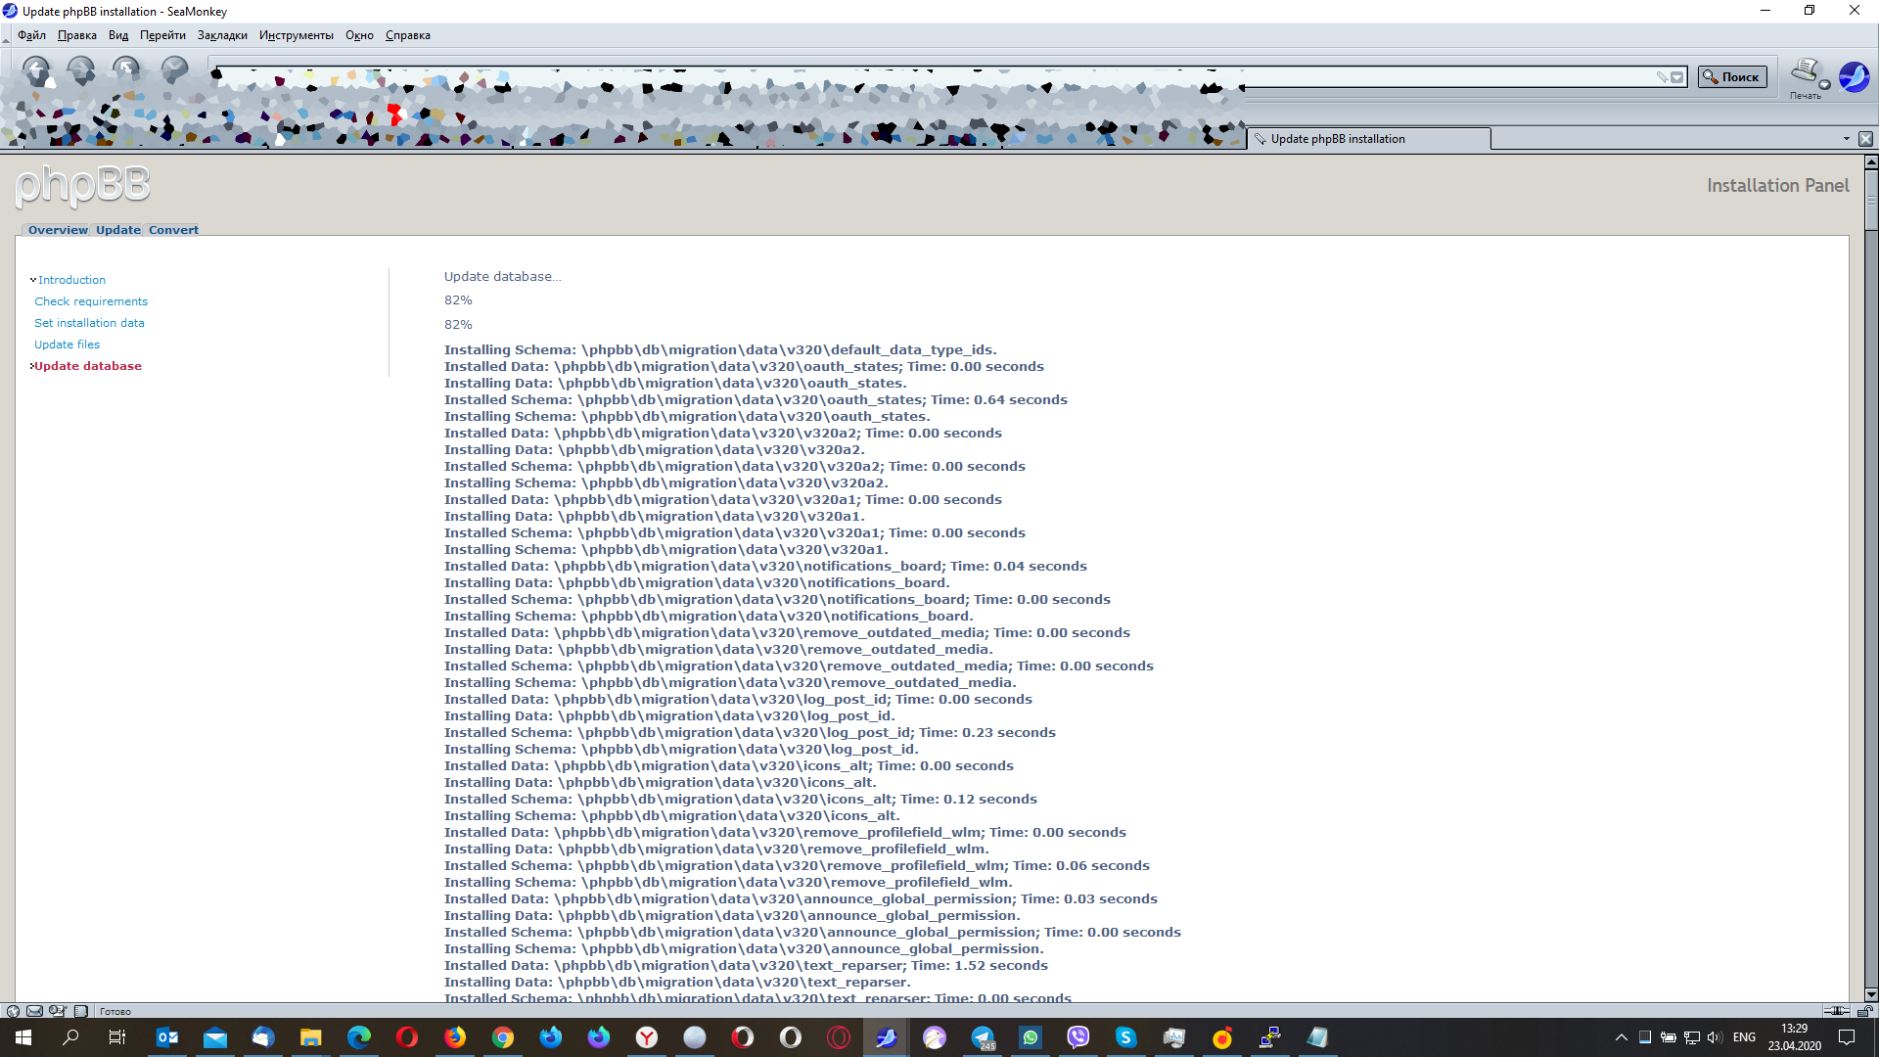Image resolution: width=1879 pixels, height=1057 pixels.
Task: Click the Reload page icon
Action: coord(126,70)
